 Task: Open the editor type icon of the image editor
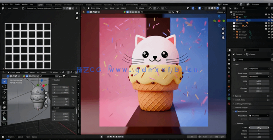point(3,8)
